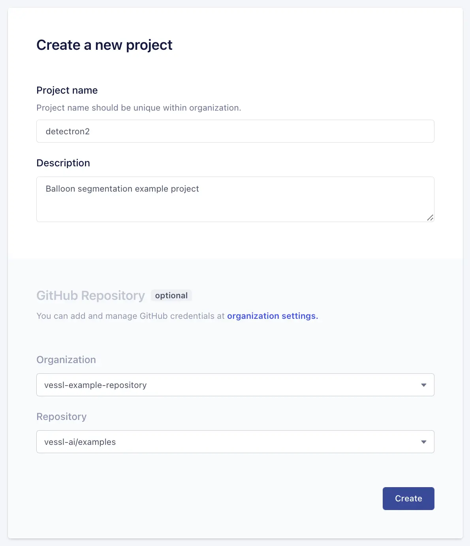Click the 'GitHub Repository' heading

pos(90,296)
